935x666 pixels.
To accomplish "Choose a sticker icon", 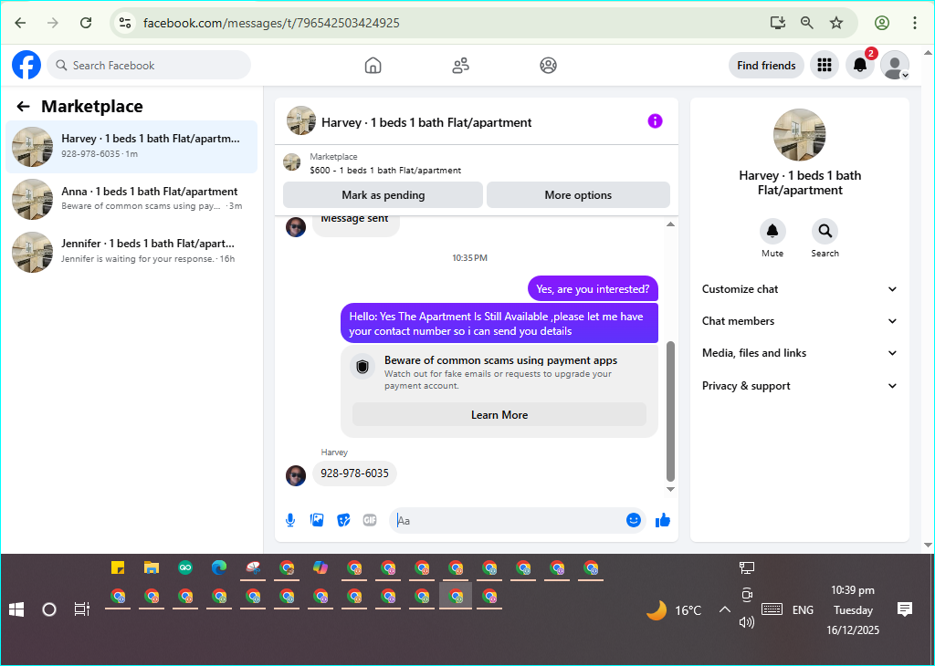I will (343, 520).
